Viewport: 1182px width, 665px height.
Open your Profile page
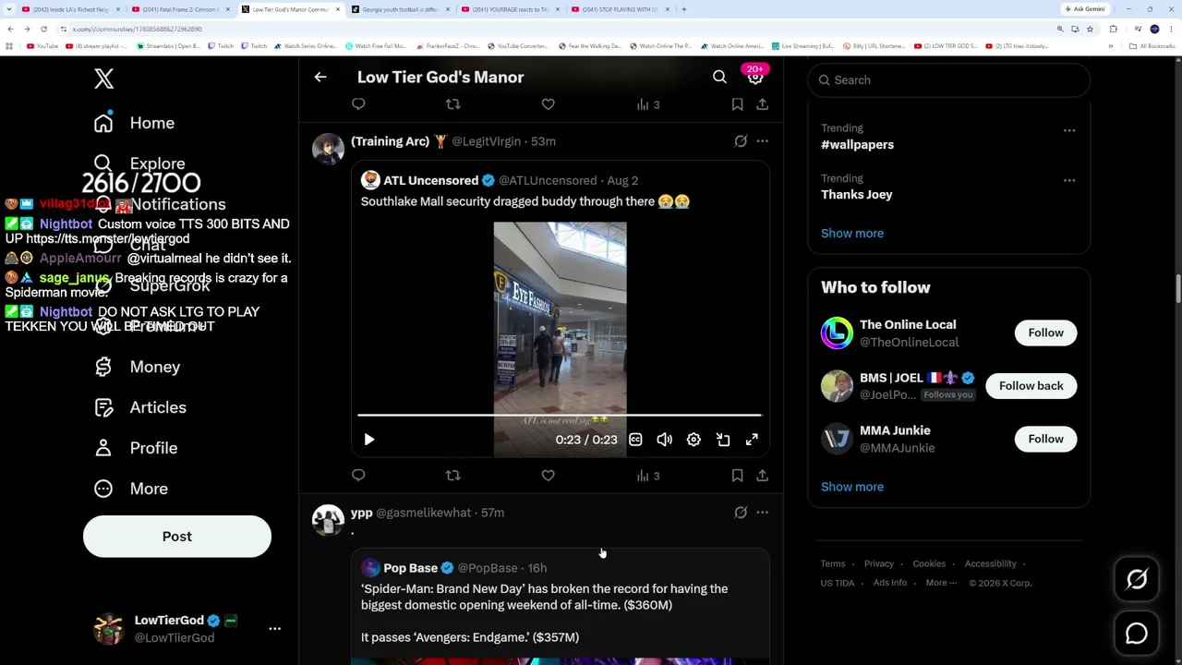click(x=136, y=448)
